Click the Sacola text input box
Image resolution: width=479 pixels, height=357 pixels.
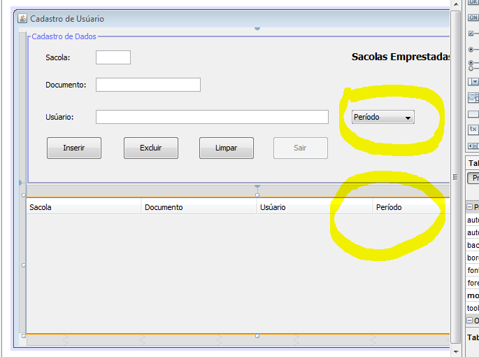coord(113,57)
